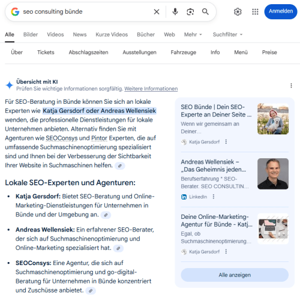Click Katja Gersdorf favicon in first card
Image resolution: width=300 pixels, height=298 pixels.
point(184,142)
